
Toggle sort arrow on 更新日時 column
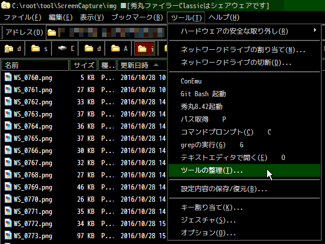156,65
